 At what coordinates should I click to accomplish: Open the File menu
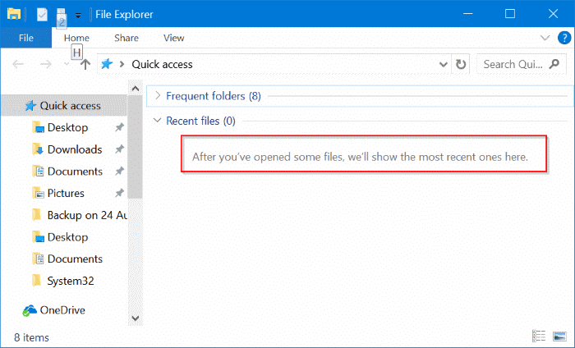26,38
